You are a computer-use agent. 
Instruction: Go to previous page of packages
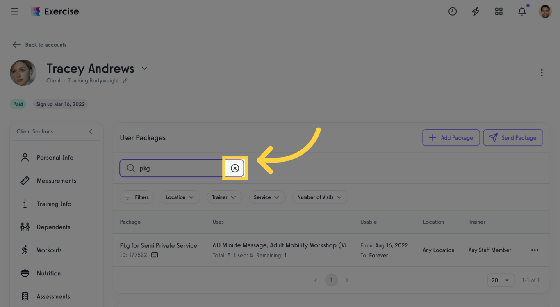tap(316, 280)
